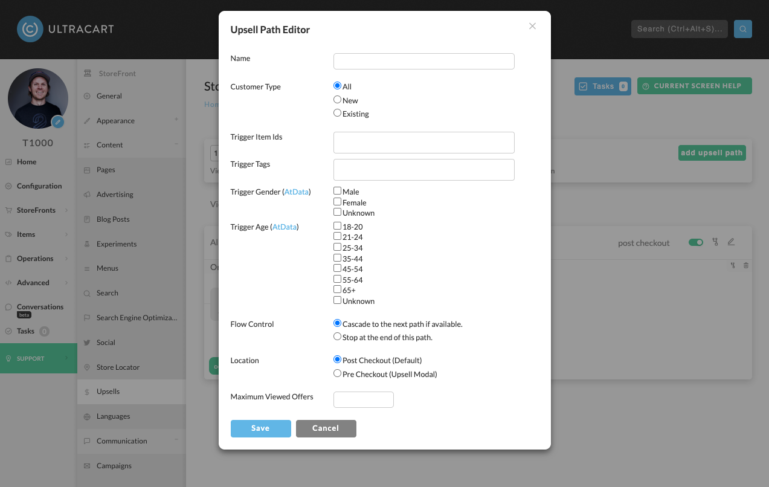Click the Home icon in left sidebar
The image size is (769, 487).
coord(8,162)
